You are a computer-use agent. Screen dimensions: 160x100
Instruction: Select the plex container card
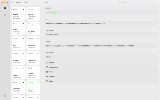19,43
